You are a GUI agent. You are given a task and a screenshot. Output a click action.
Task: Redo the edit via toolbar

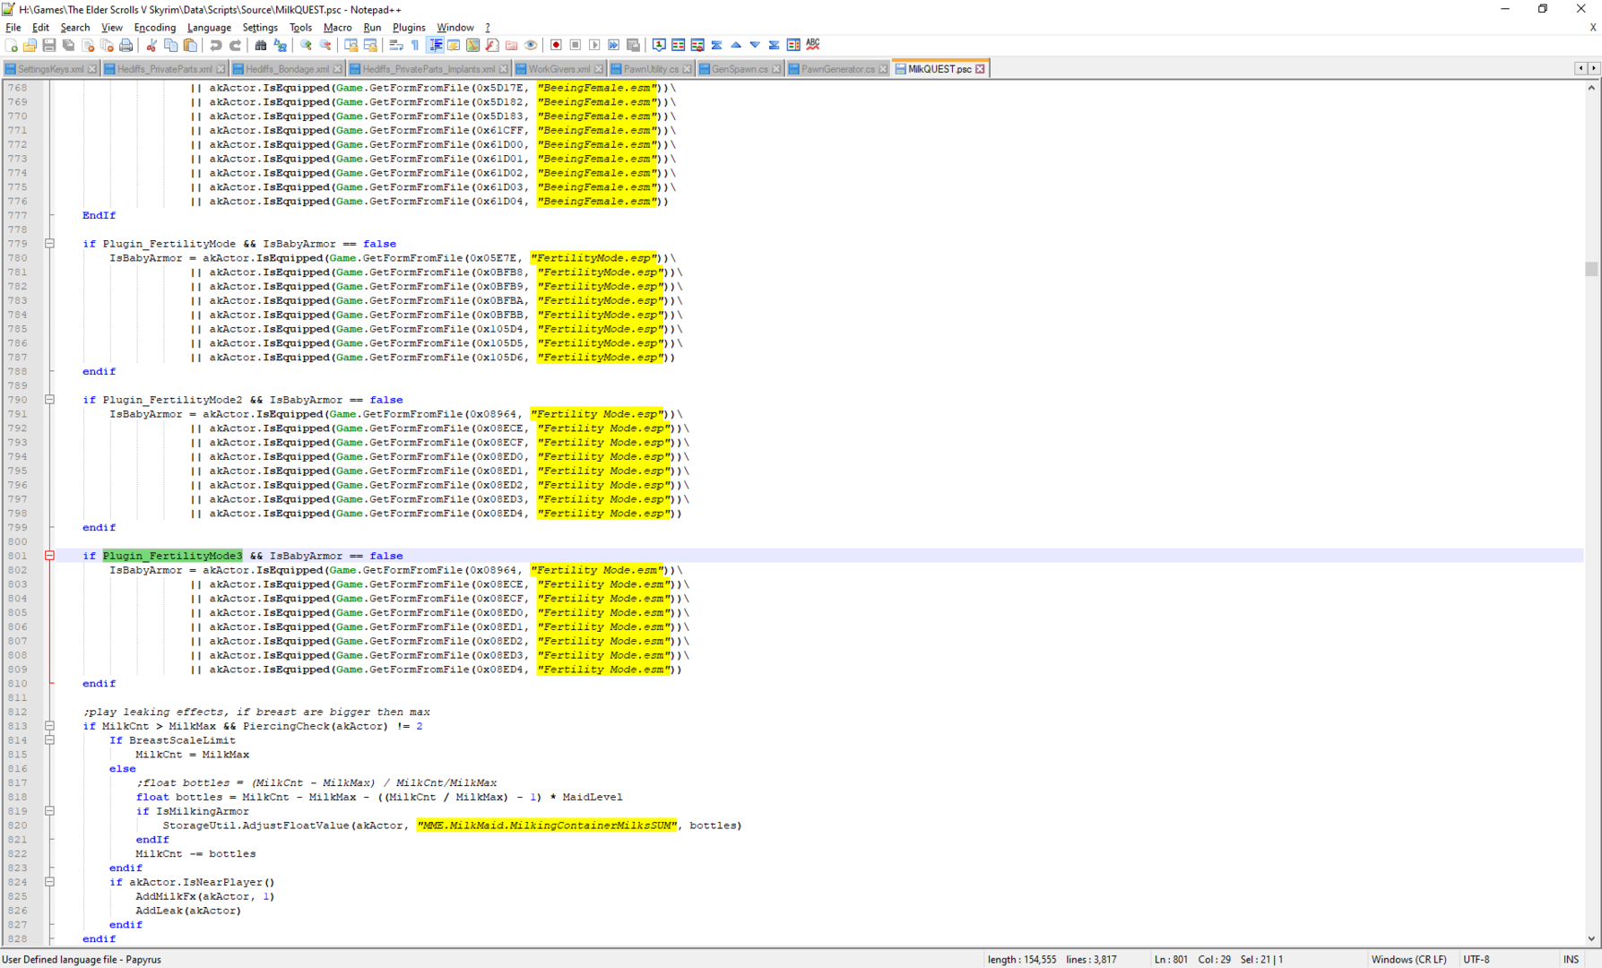coord(235,45)
